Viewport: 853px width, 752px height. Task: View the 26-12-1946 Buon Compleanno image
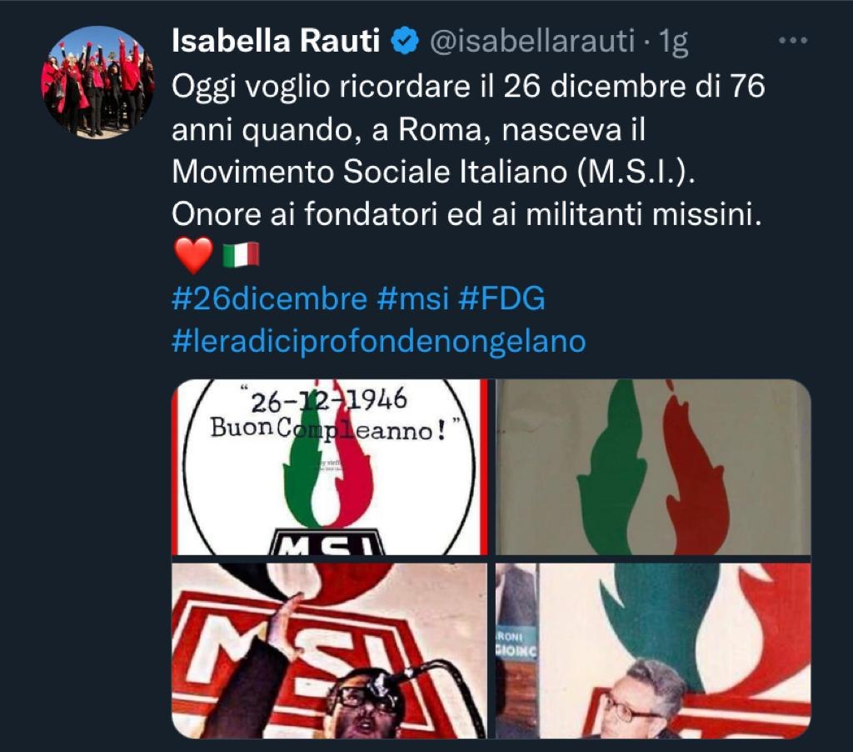point(330,467)
